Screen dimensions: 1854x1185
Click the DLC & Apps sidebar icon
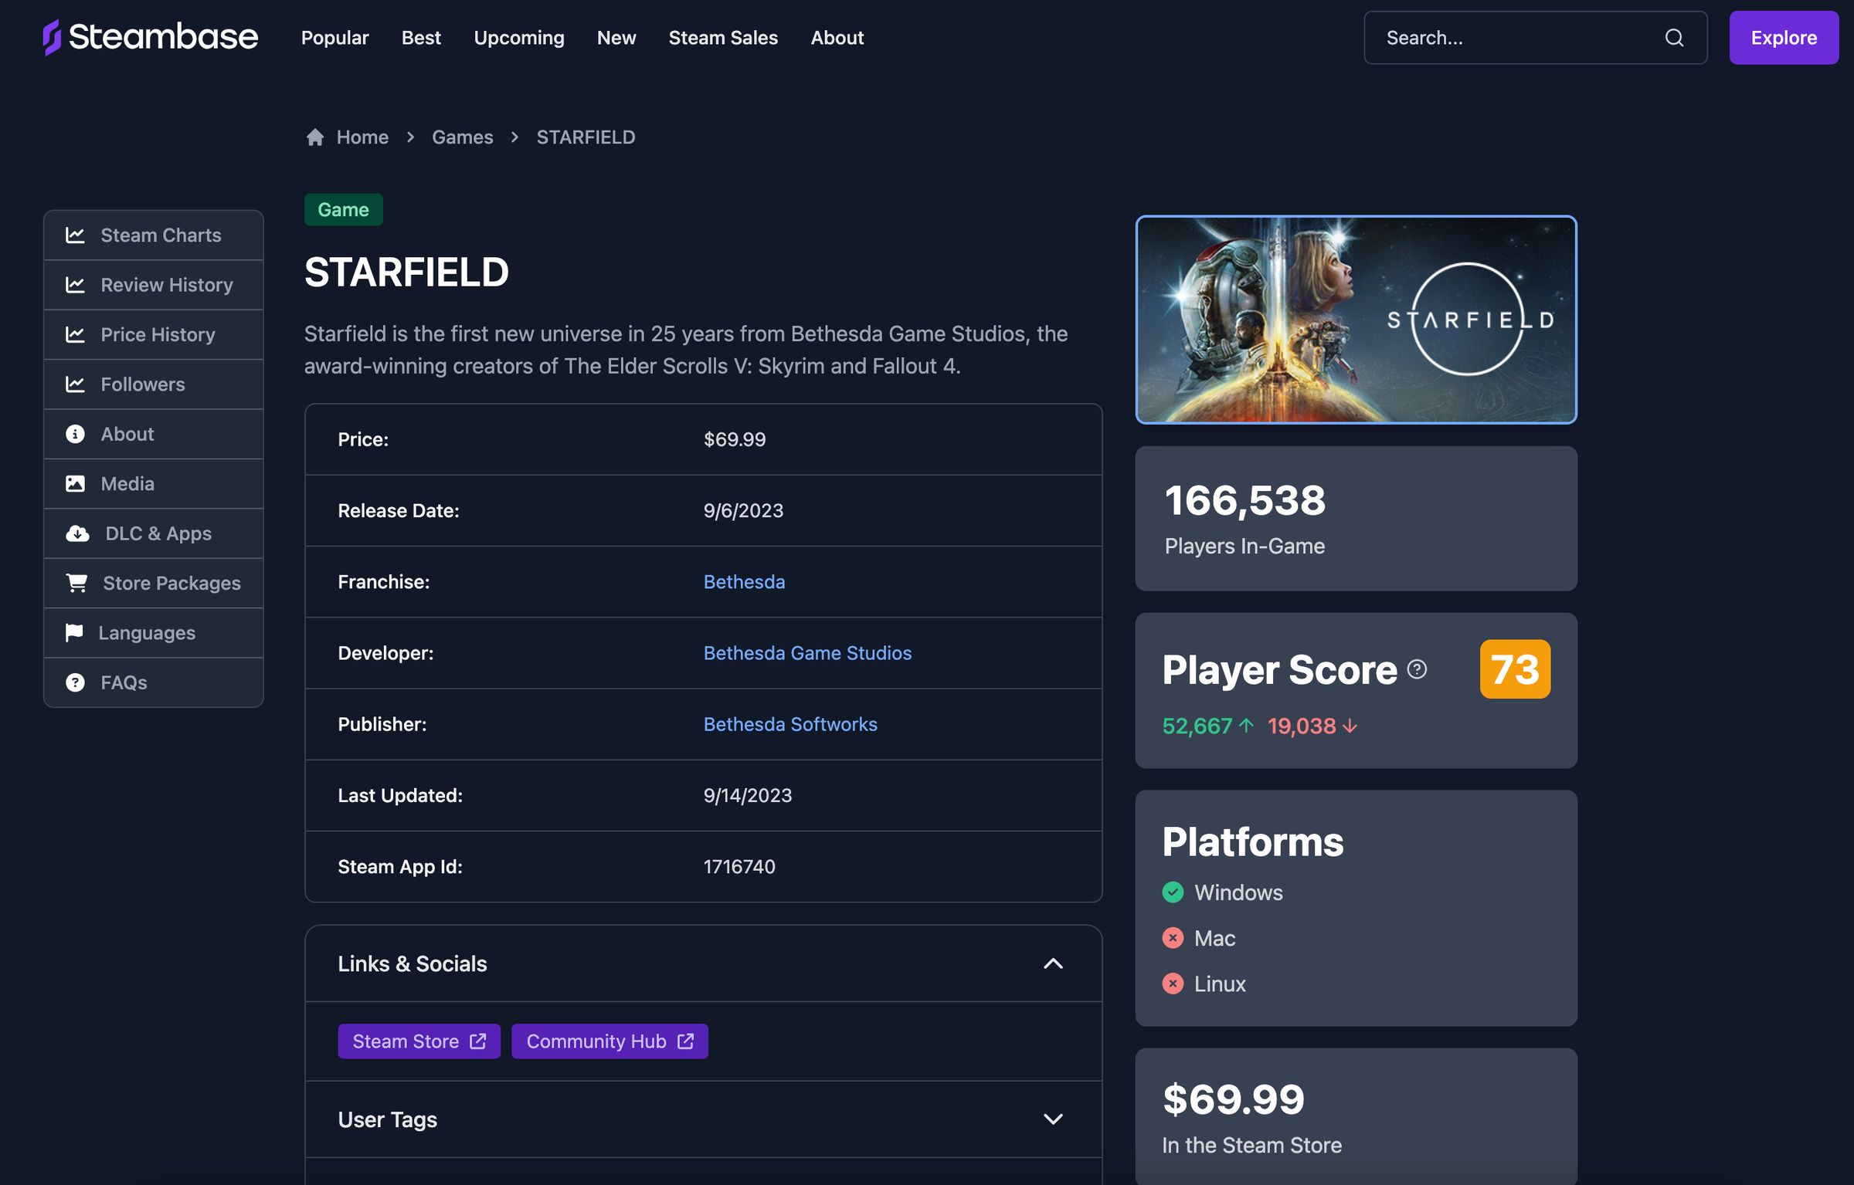(x=73, y=532)
